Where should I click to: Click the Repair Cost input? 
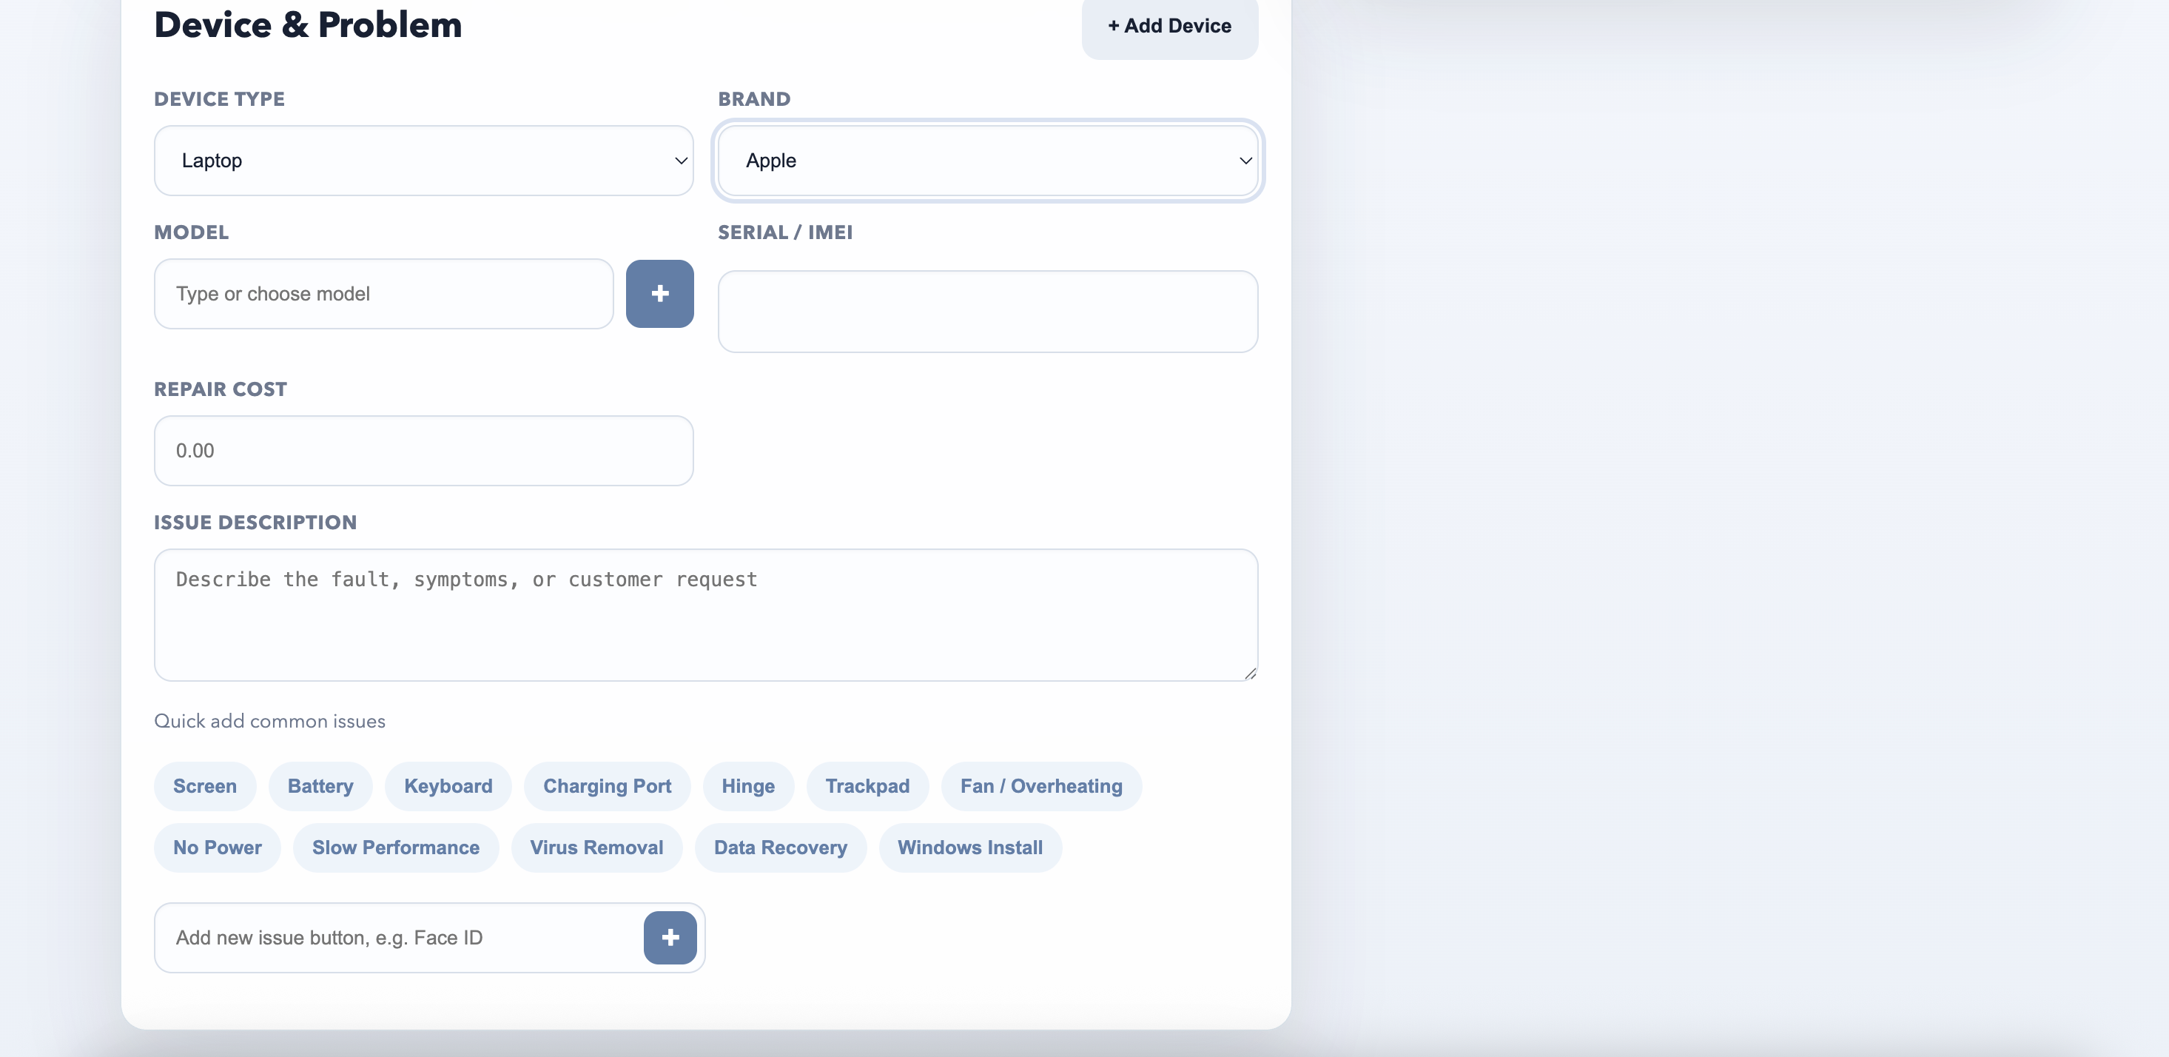tap(423, 450)
